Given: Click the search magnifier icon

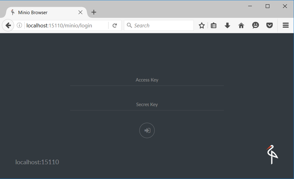Looking at the screenshot, I should (x=129, y=25).
